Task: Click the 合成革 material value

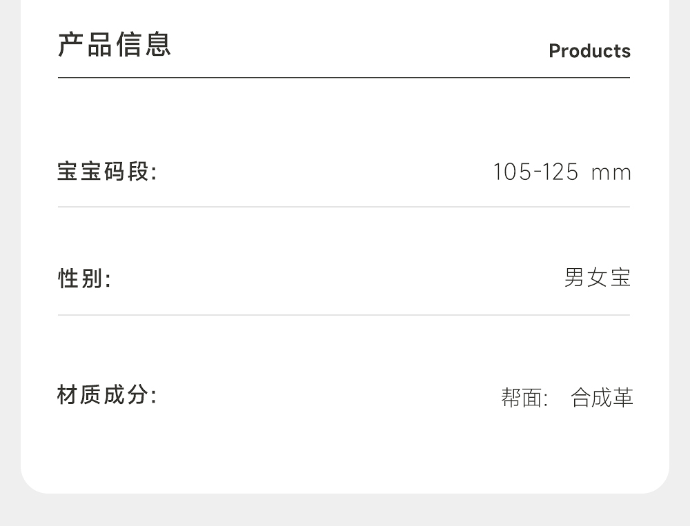Action: point(602,398)
